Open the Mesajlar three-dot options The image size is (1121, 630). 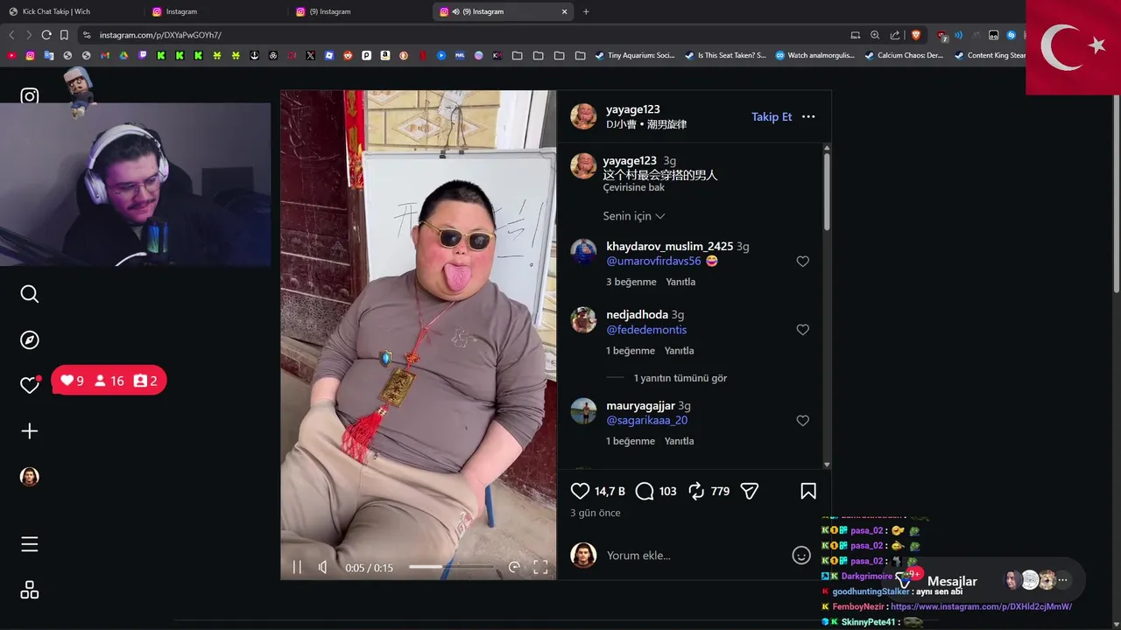(x=1062, y=580)
